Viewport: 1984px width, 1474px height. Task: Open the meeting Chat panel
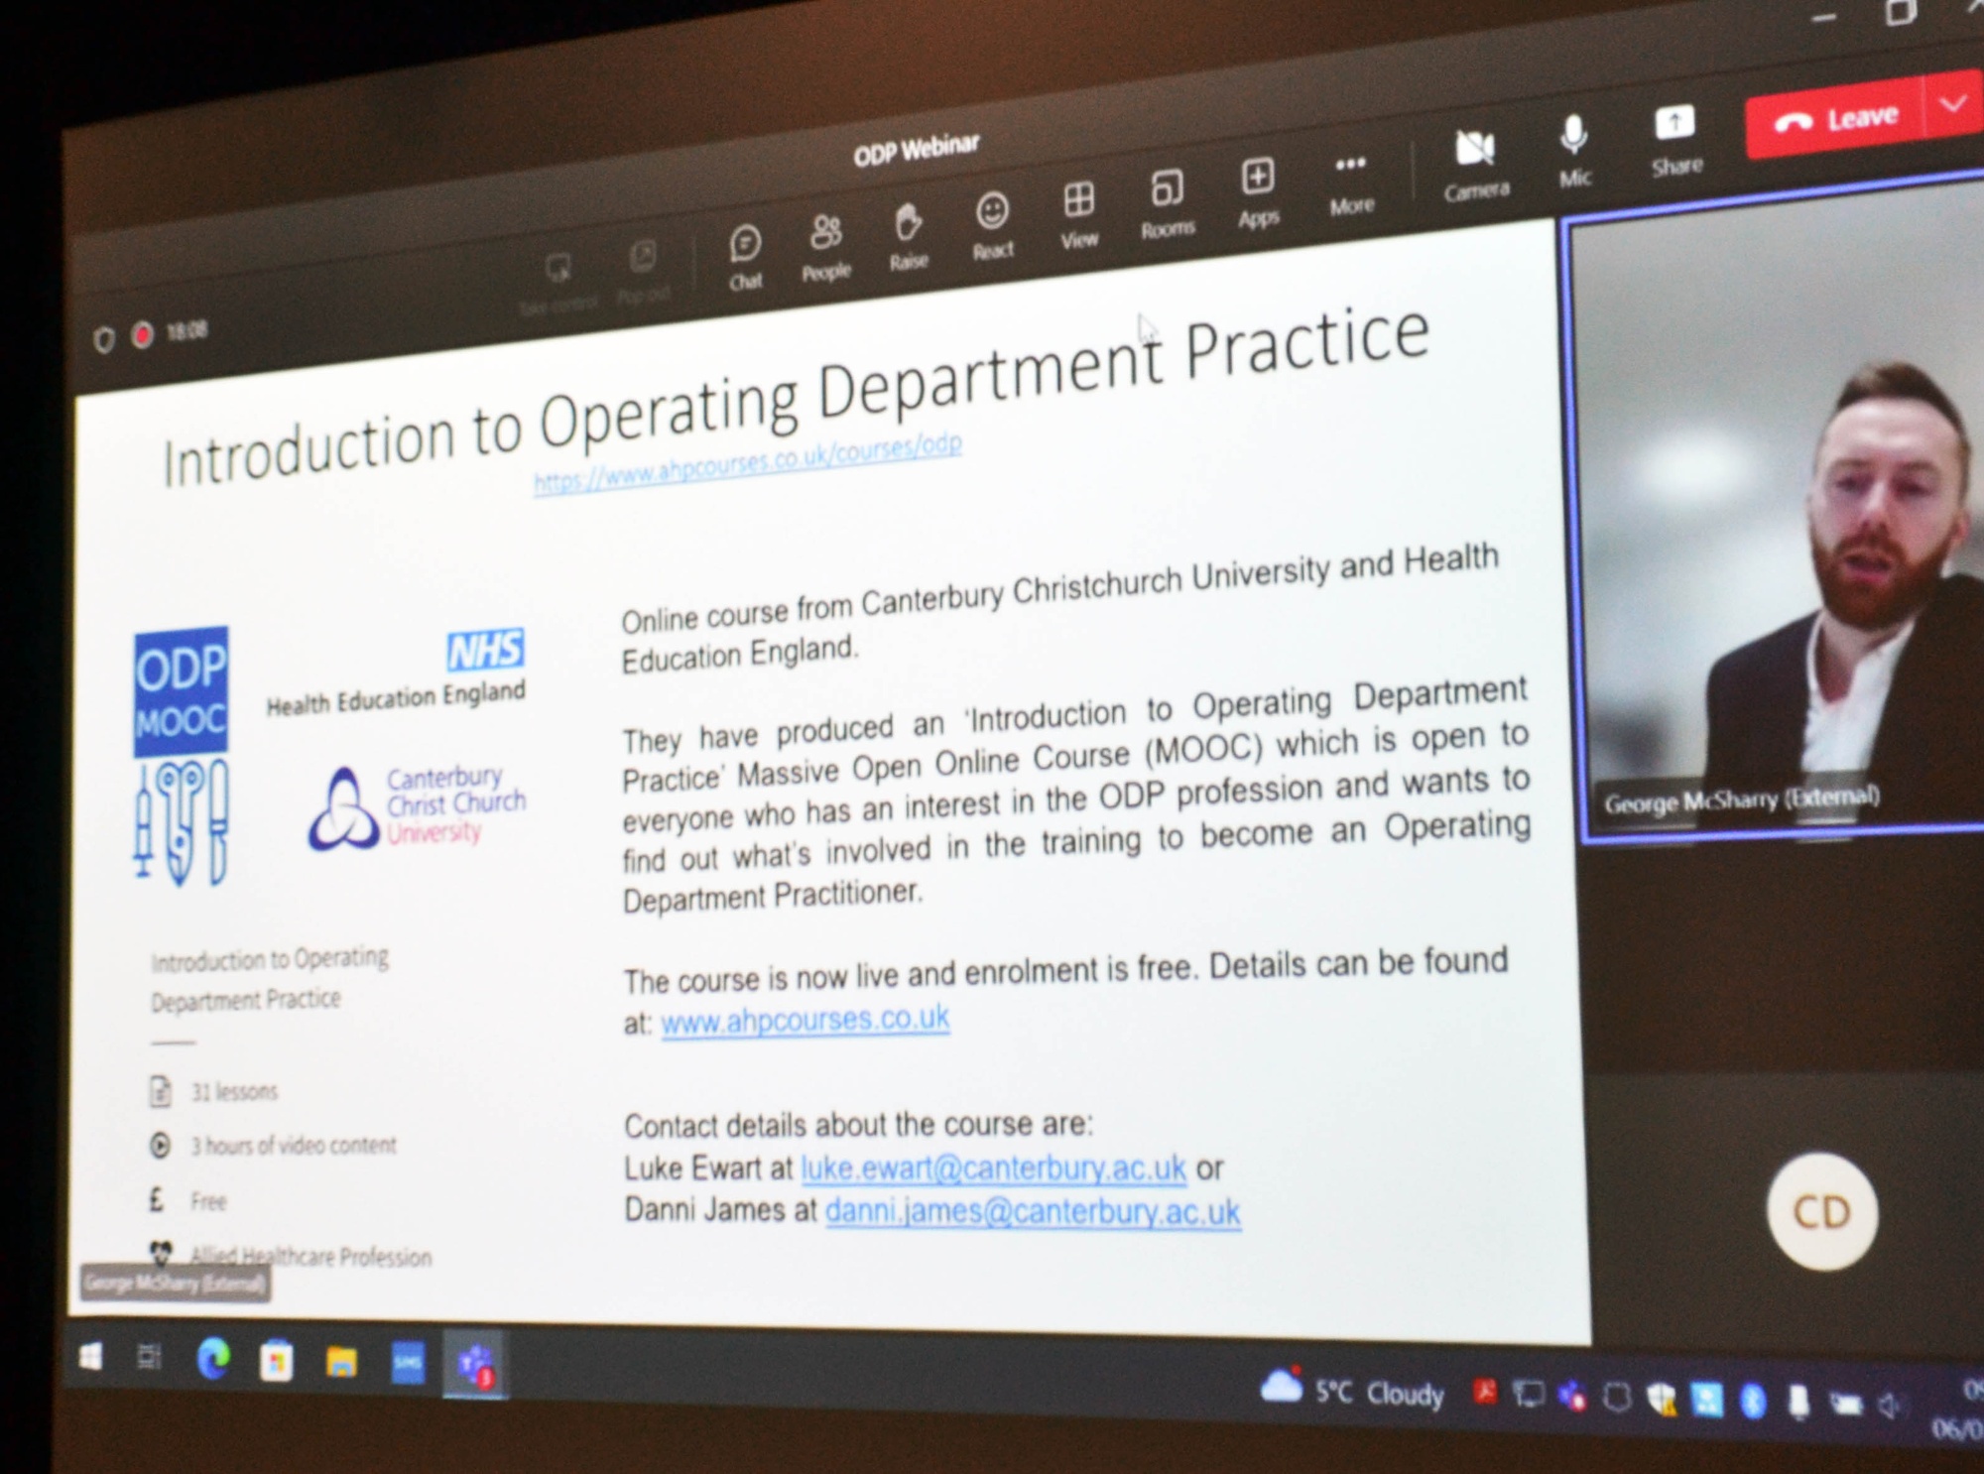[745, 257]
